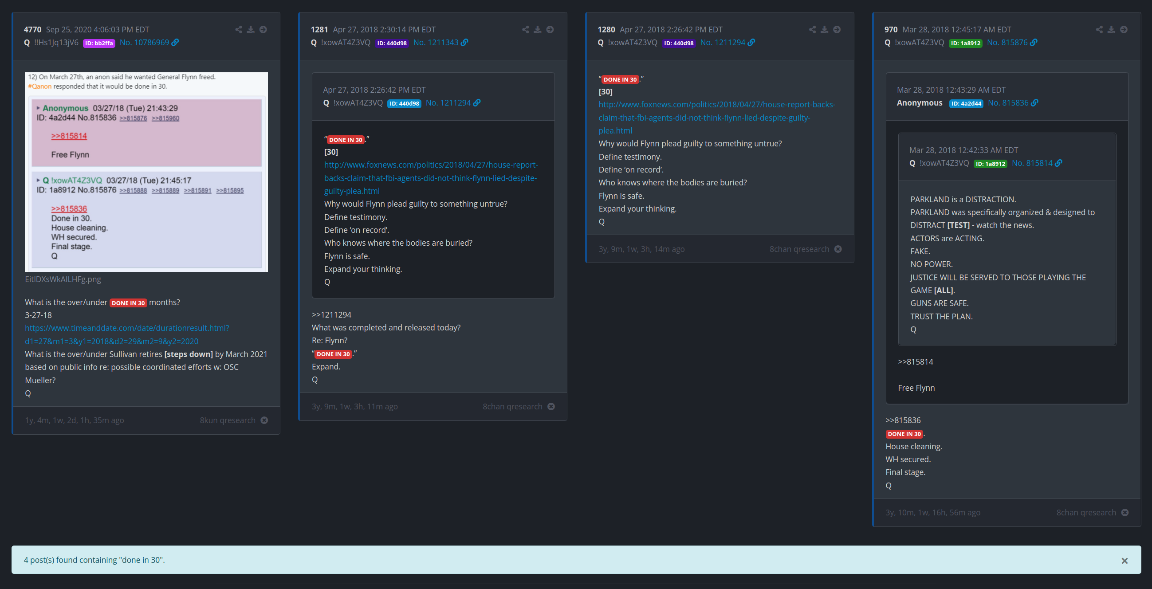Click share icon on post 1280

(x=812, y=30)
